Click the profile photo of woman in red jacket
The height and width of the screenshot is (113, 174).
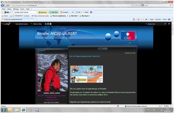[x=53, y=73]
